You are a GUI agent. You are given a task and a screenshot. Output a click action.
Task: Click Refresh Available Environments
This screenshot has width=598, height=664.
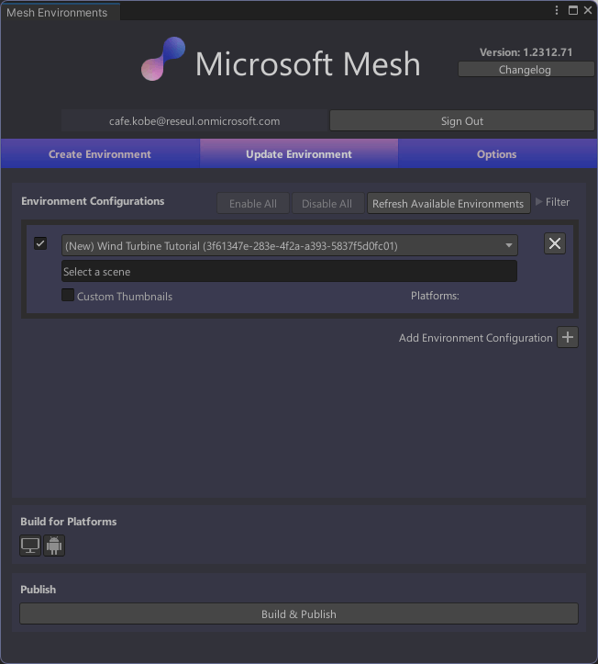[x=448, y=204]
